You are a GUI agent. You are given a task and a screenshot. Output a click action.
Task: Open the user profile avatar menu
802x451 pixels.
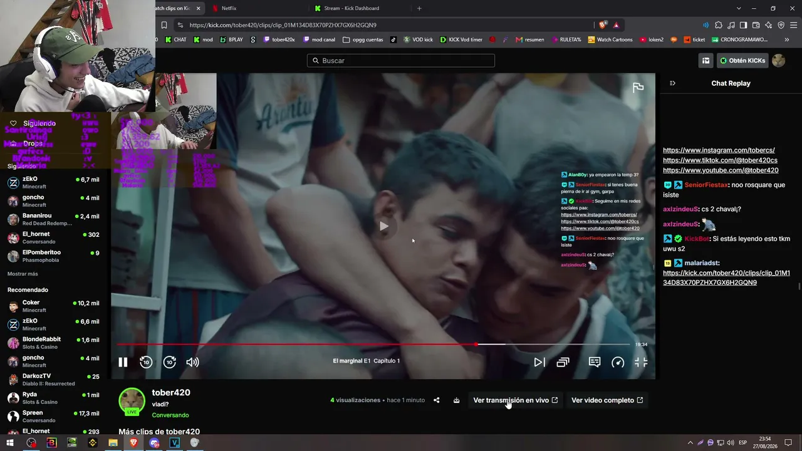(x=779, y=61)
